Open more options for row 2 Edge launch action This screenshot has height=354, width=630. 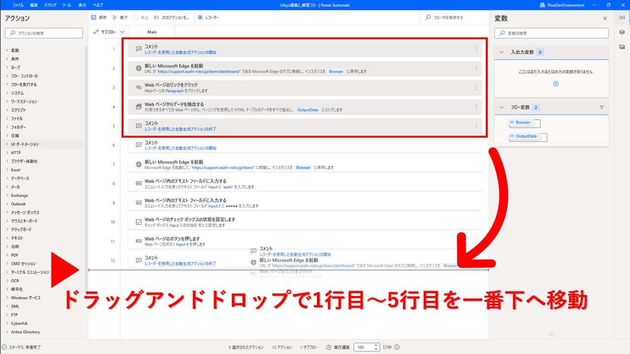[476, 68]
